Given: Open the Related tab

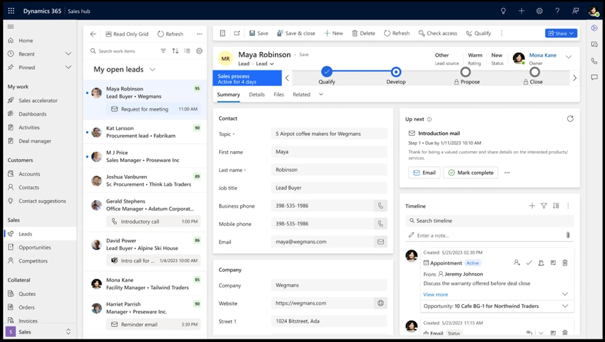Looking at the screenshot, I should coord(301,94).
